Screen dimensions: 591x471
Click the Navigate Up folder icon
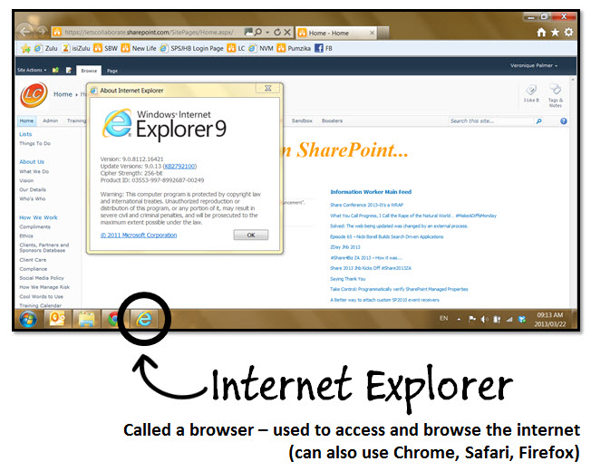tap(55, 70)
